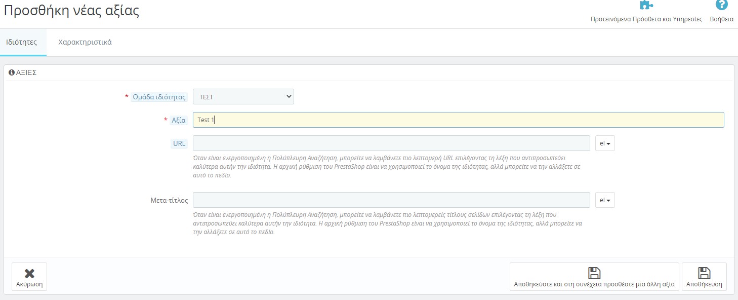Click the Μετα-τίτλος field label
Viewport: 738px width, 300px height.
(169, 200)
